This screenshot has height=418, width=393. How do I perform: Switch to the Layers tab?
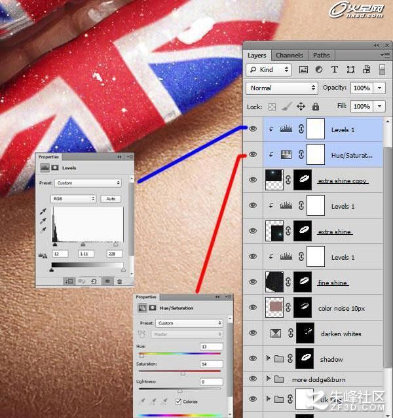point(257,56)
